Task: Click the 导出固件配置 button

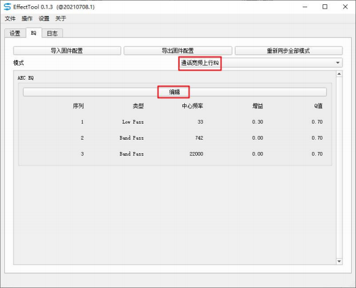Action: point(178,51)
